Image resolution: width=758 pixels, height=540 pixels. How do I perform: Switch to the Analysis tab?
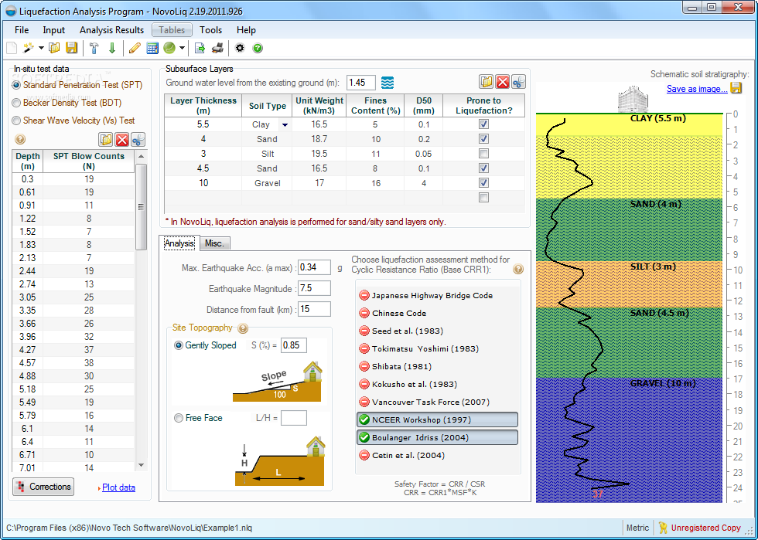coord(179,243)
